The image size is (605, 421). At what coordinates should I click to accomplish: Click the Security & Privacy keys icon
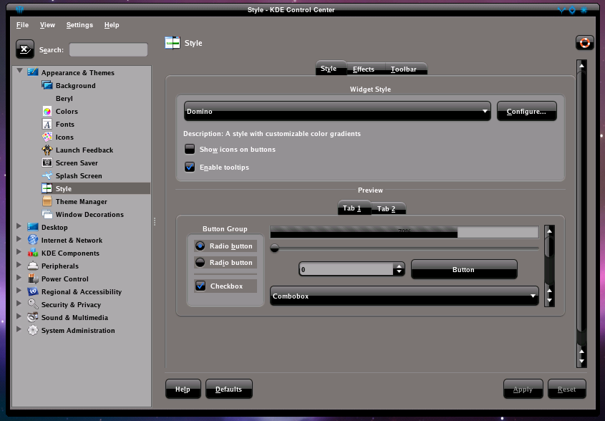pyautogui.click(x=33, y=304)
